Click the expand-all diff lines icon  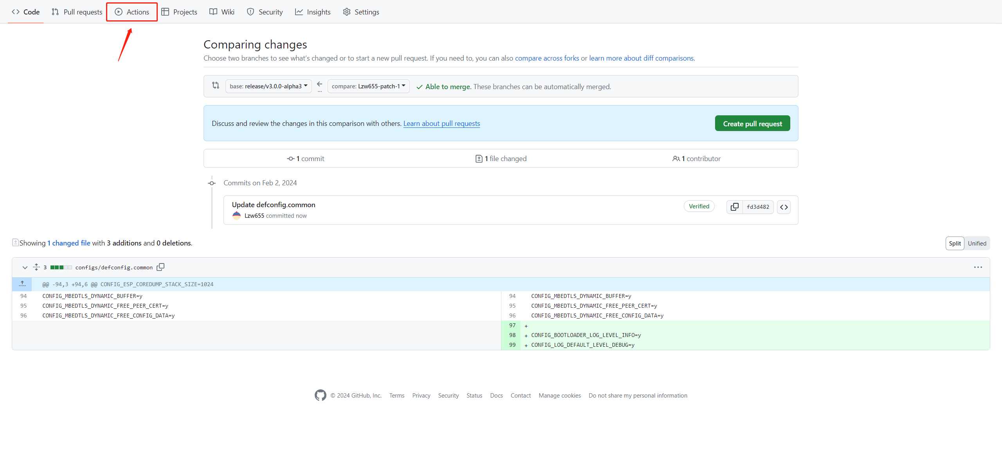tap(36, 267)
